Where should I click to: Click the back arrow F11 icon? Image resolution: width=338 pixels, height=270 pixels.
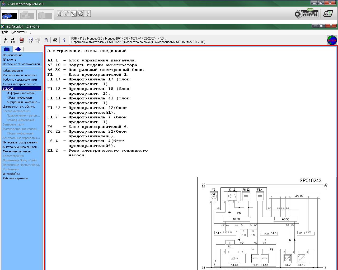(6, 40)
